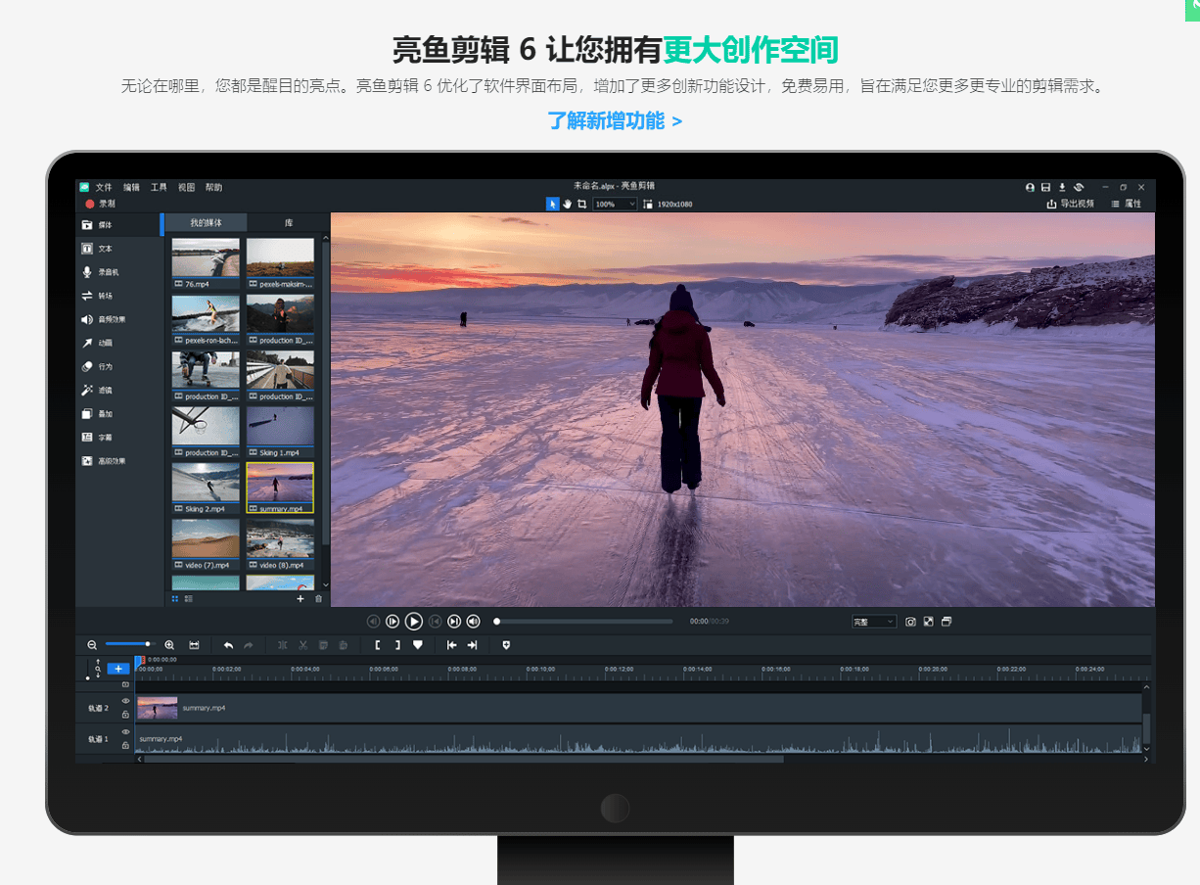Open the 文件 menu
This screenshot has width=1200, height=885.
coord(104,187)
